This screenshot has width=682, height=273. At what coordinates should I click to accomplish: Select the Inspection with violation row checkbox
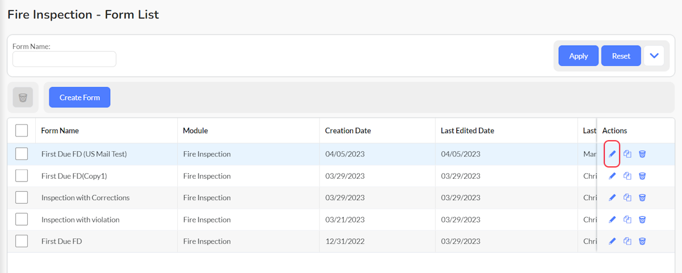pos(22,220)
